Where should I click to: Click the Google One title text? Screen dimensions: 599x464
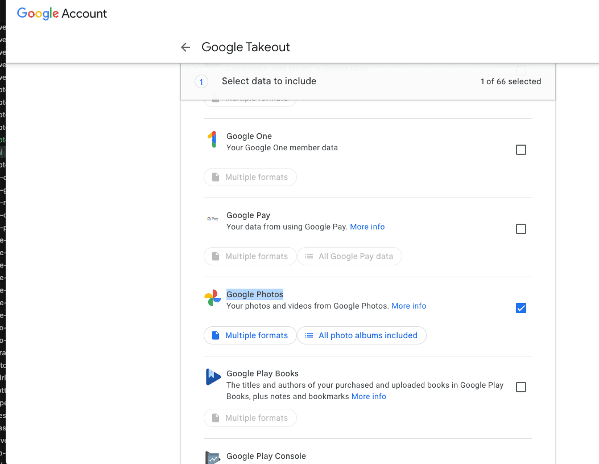tap(249, 136)
